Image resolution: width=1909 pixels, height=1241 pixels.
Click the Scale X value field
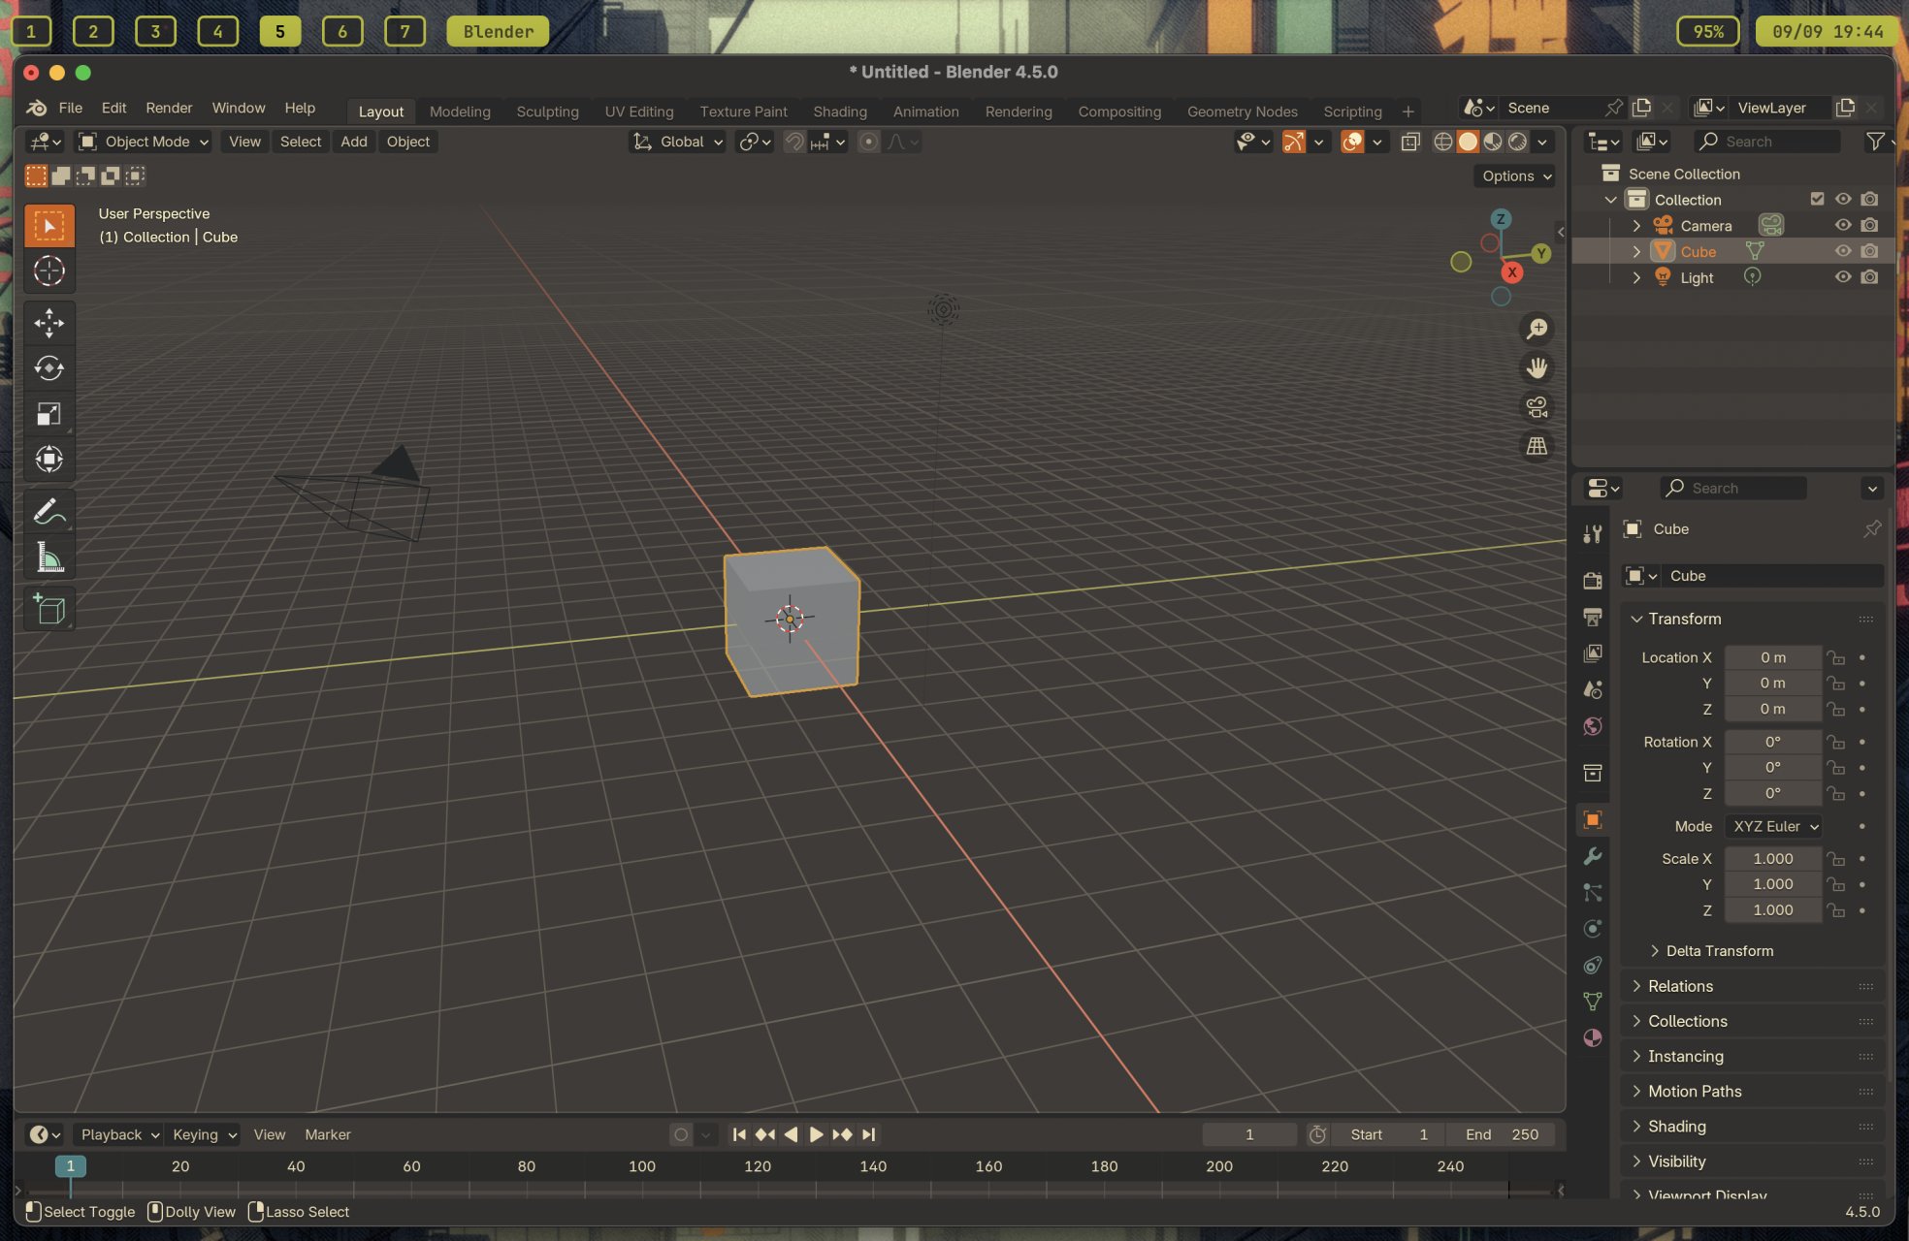1772,858
